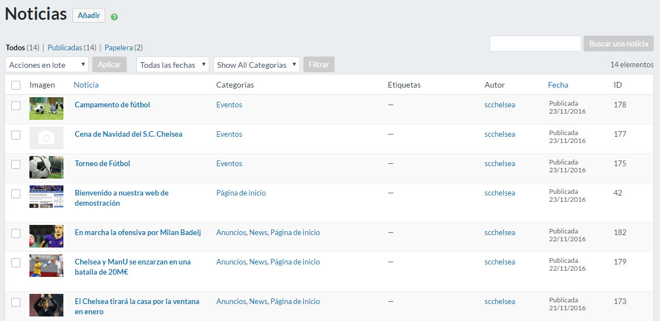Click the Filtrar button
The width and height of the screenshot is (660, 321).
tap(319, 65)
